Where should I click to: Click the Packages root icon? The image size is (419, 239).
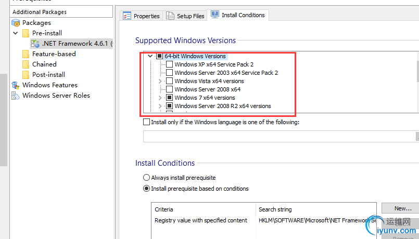tap(16, 23)
